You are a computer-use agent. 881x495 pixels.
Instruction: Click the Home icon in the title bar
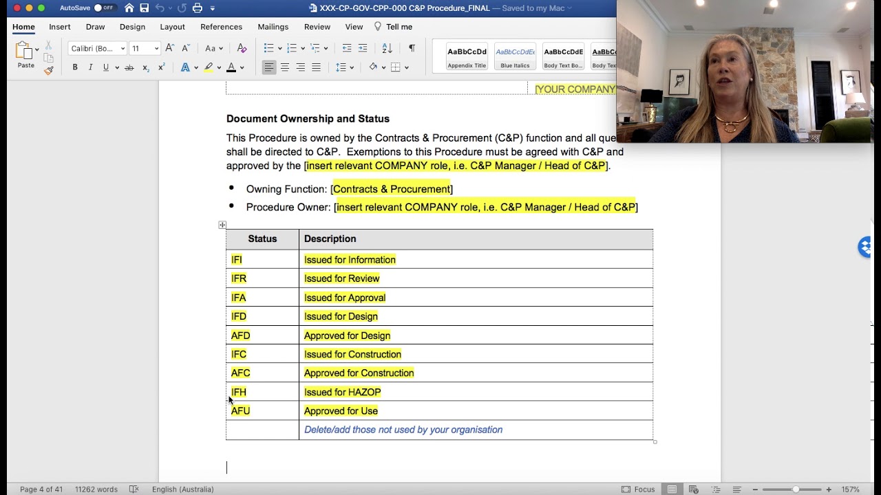[129, 8]
